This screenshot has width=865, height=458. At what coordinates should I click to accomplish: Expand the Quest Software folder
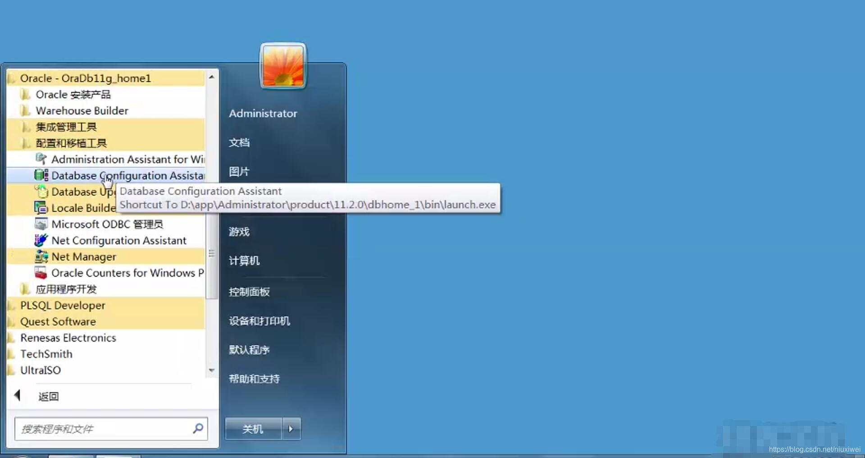pos(106,321)
